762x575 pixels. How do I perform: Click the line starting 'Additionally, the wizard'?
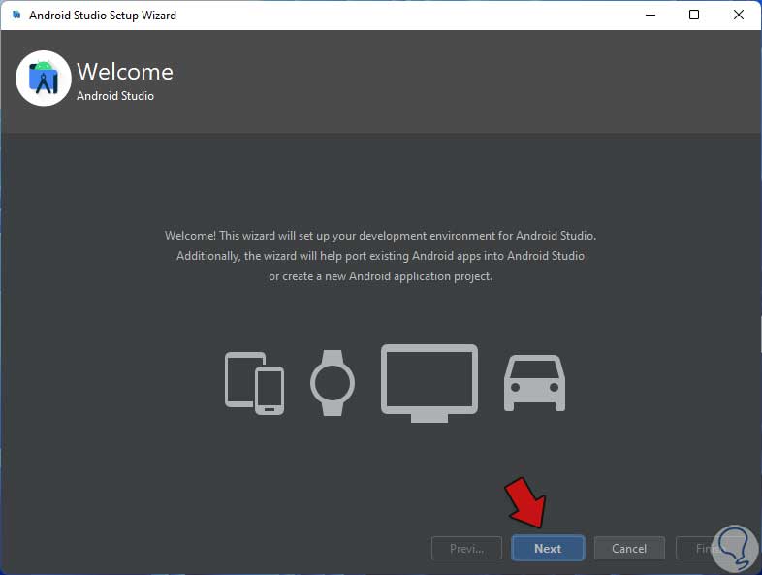tap(380, 256)
